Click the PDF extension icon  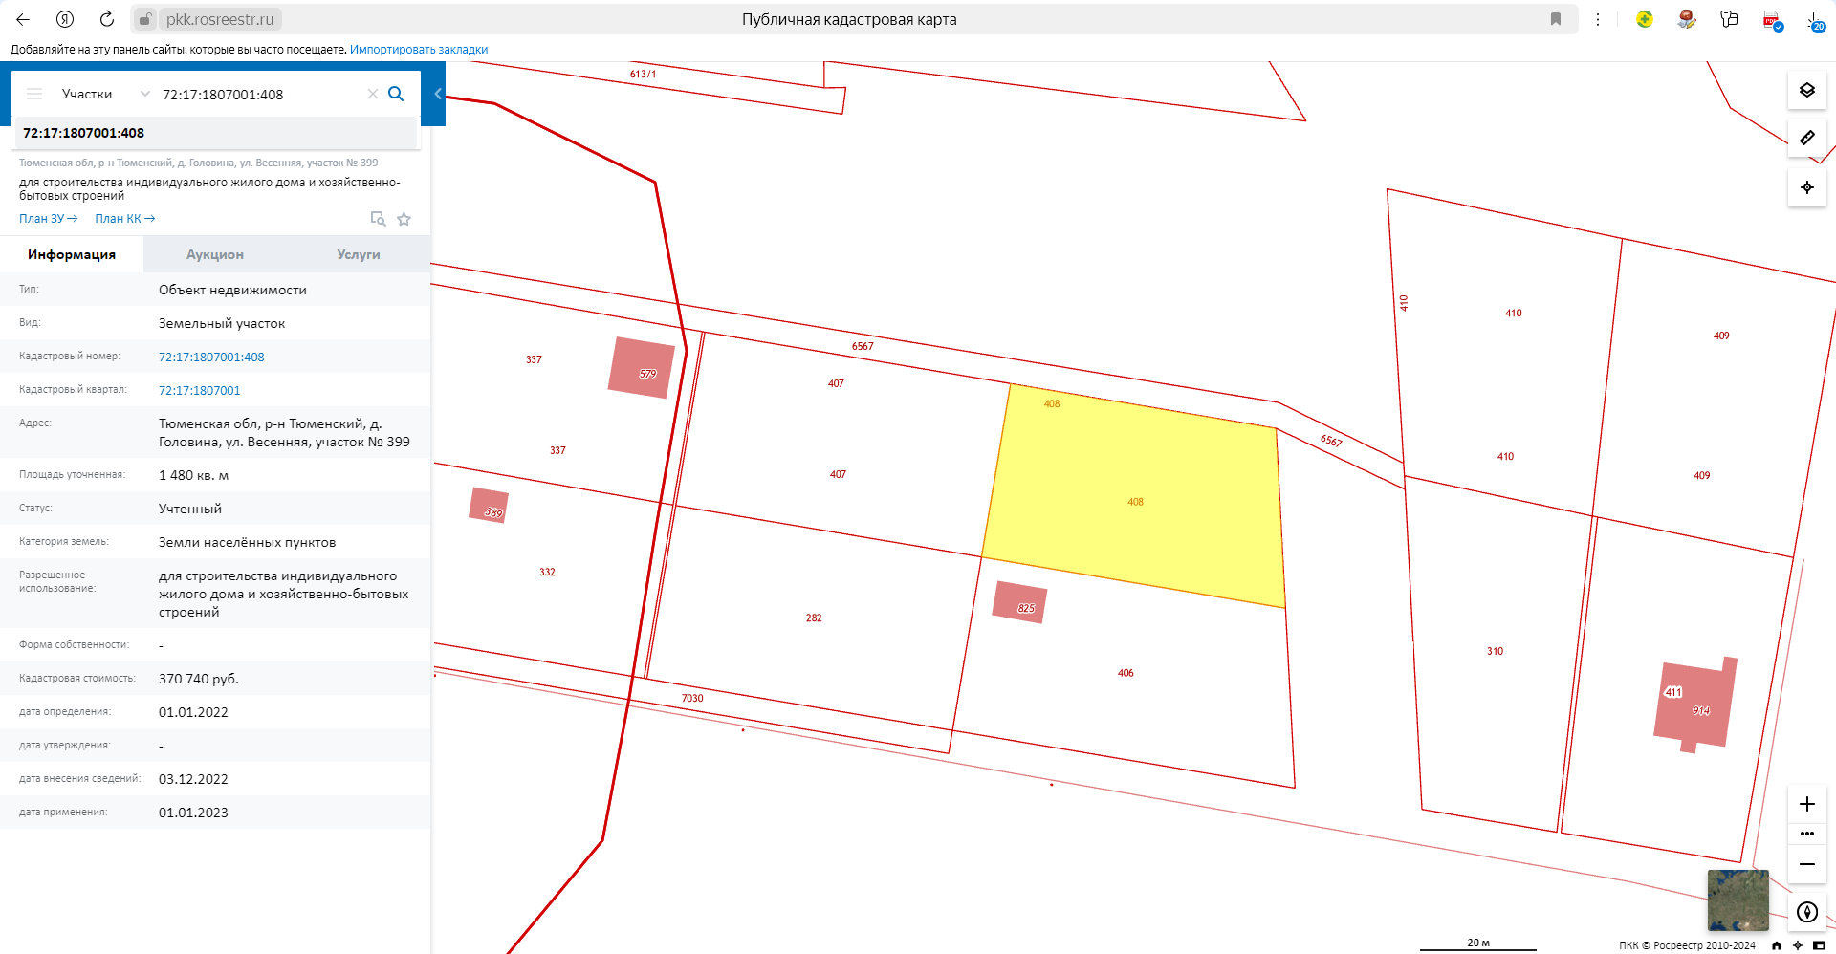(x=1772, y=20)
